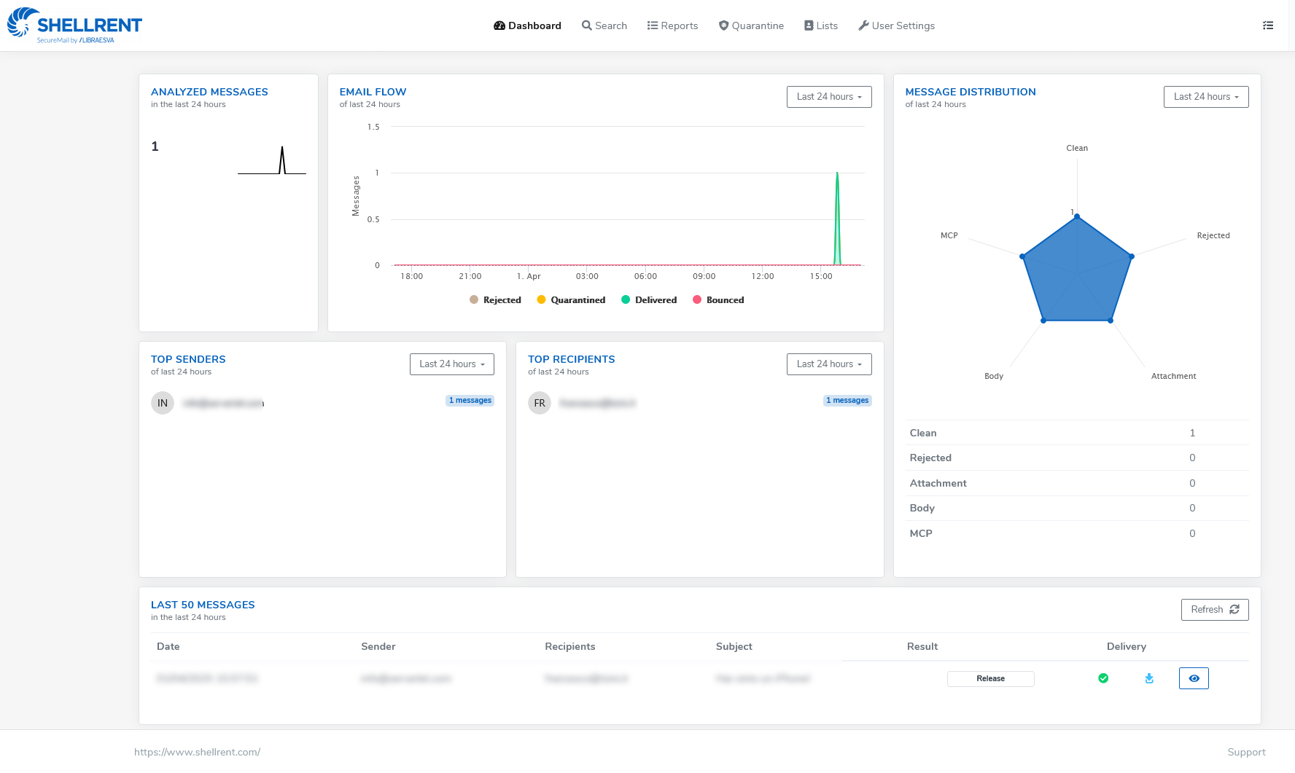The image size is (1295, 773).
Task: Click the Subject column header
Action: click(734, 647)
